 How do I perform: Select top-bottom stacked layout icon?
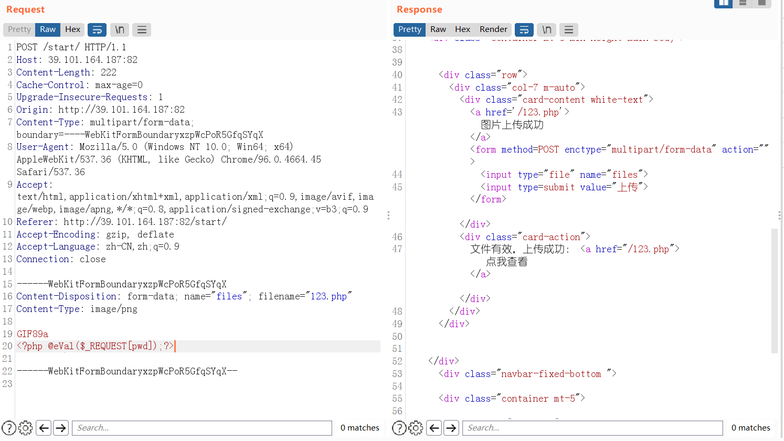[x=743, y=3]
